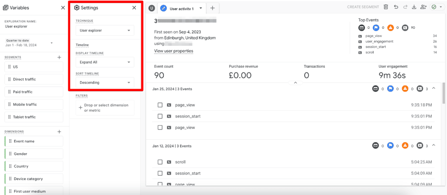Click the blue flag icon in Jan 25 header
The width and height of the screenshot is (447, 195).
(391, 89)
